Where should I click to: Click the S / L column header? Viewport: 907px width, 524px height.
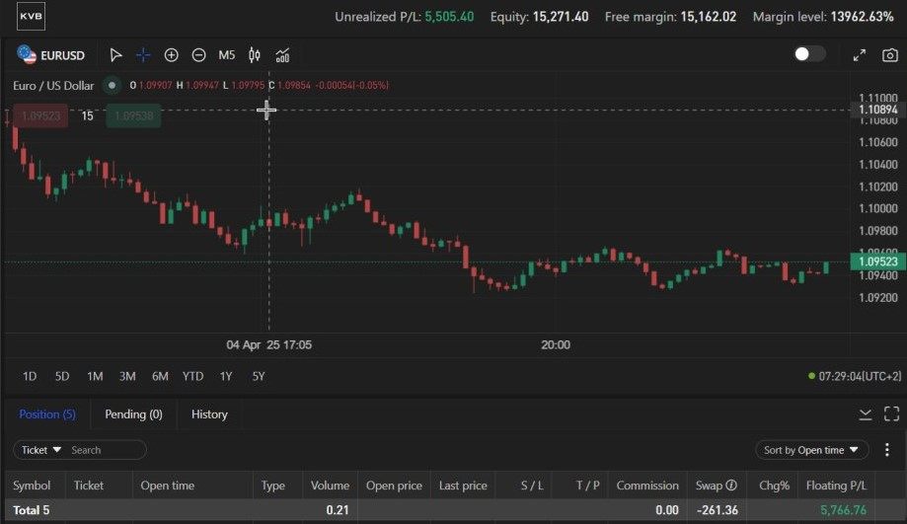coord(532,486)
